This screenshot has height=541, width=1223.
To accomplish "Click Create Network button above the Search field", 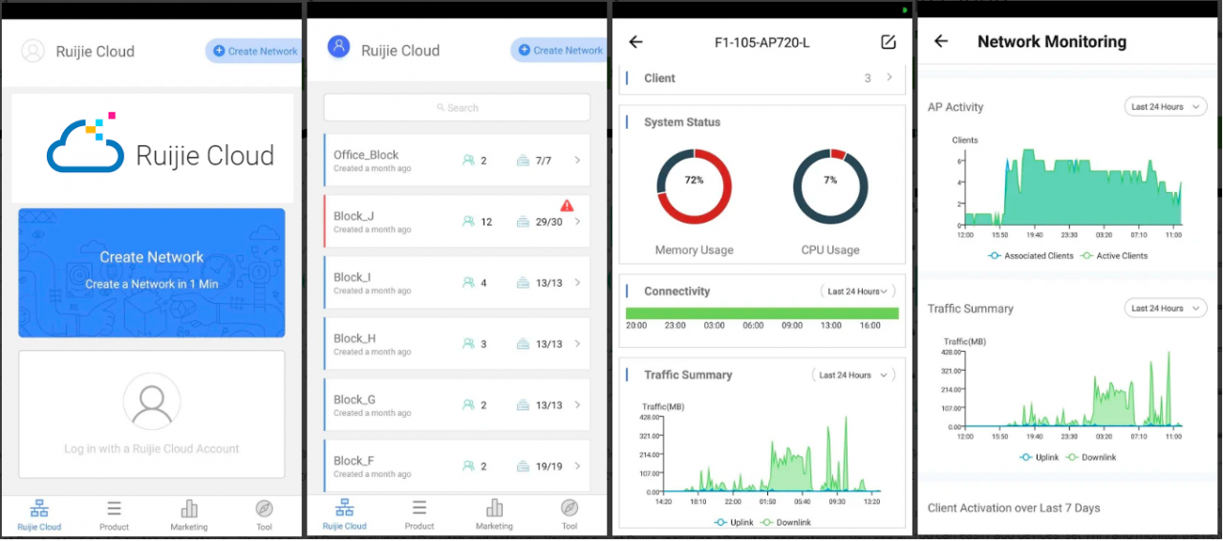I will point(559,50).
